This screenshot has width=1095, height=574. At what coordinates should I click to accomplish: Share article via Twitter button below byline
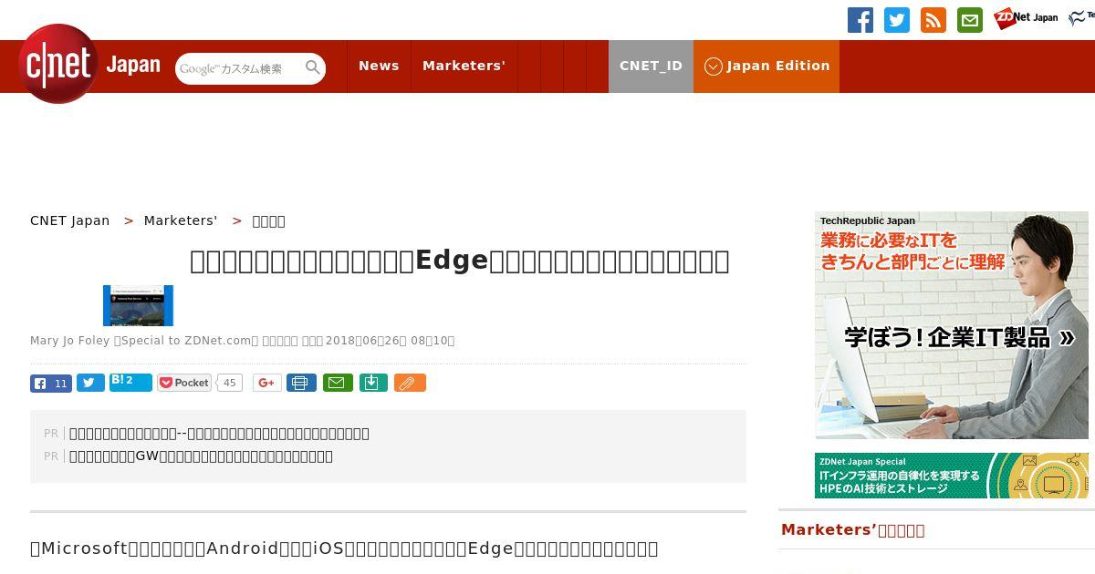[90, 383]
